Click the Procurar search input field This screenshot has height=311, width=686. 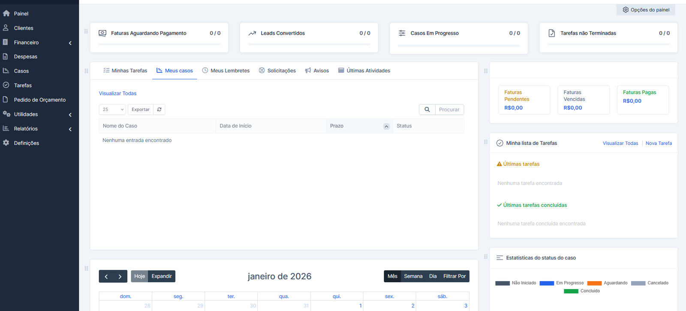click(449, 110)
